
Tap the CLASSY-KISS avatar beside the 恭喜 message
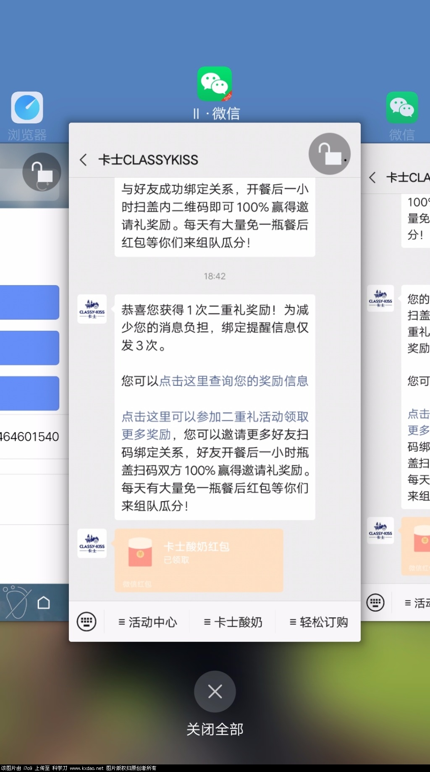click(x=92, y=309)
